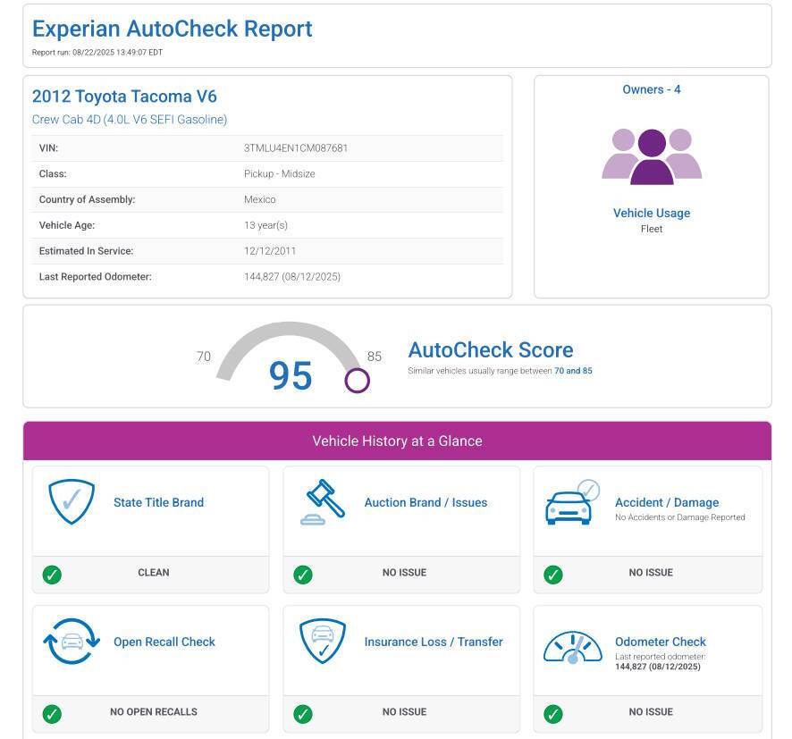This screenshot has height=739, width=792.
Task: Click green checkmark in Accident / Damage card
Action: click(x=553, y=575)
